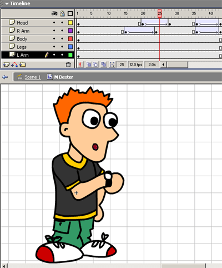The height and width of the screenshot is (268, 222).
Task: Click the stage horizontal scrollbar thumb
Action: coord(183,266)
